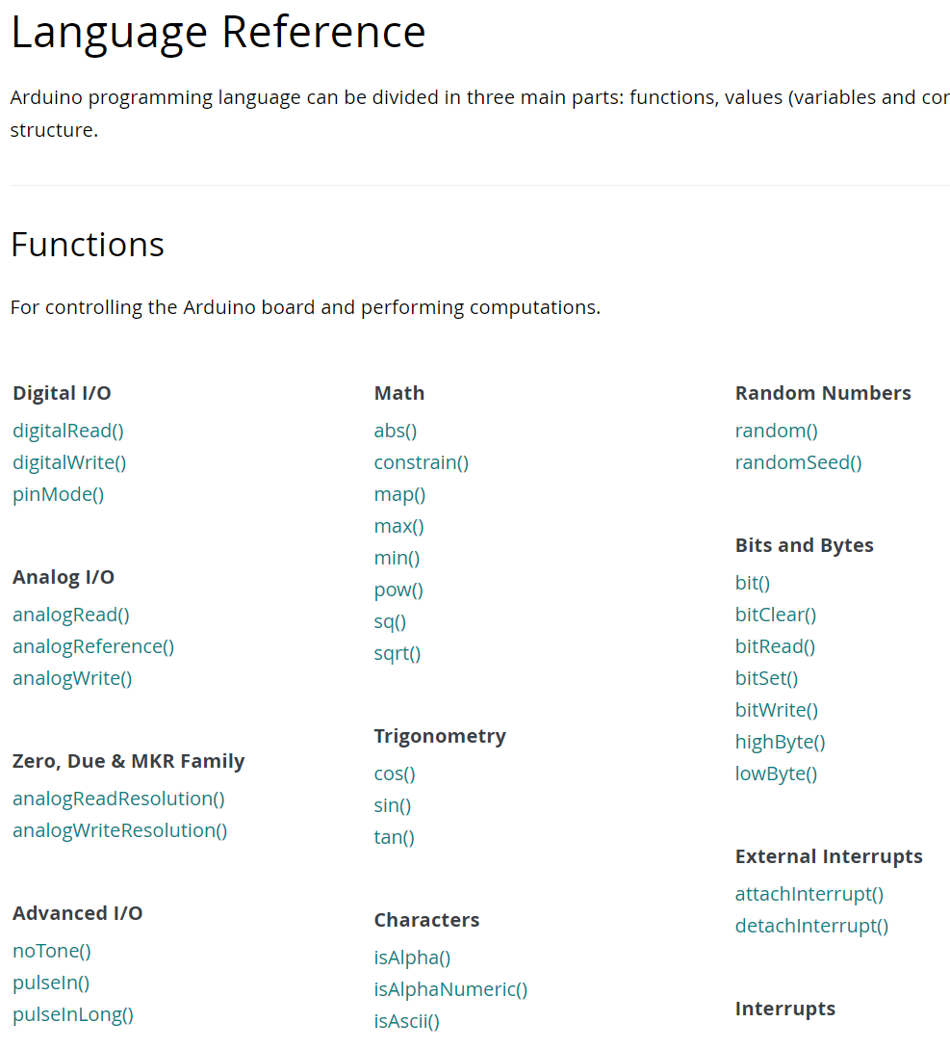The height and width of the screenshot is (1049, 950).
Task: Open the sqrt() reference page
Action: pos(398,653)
